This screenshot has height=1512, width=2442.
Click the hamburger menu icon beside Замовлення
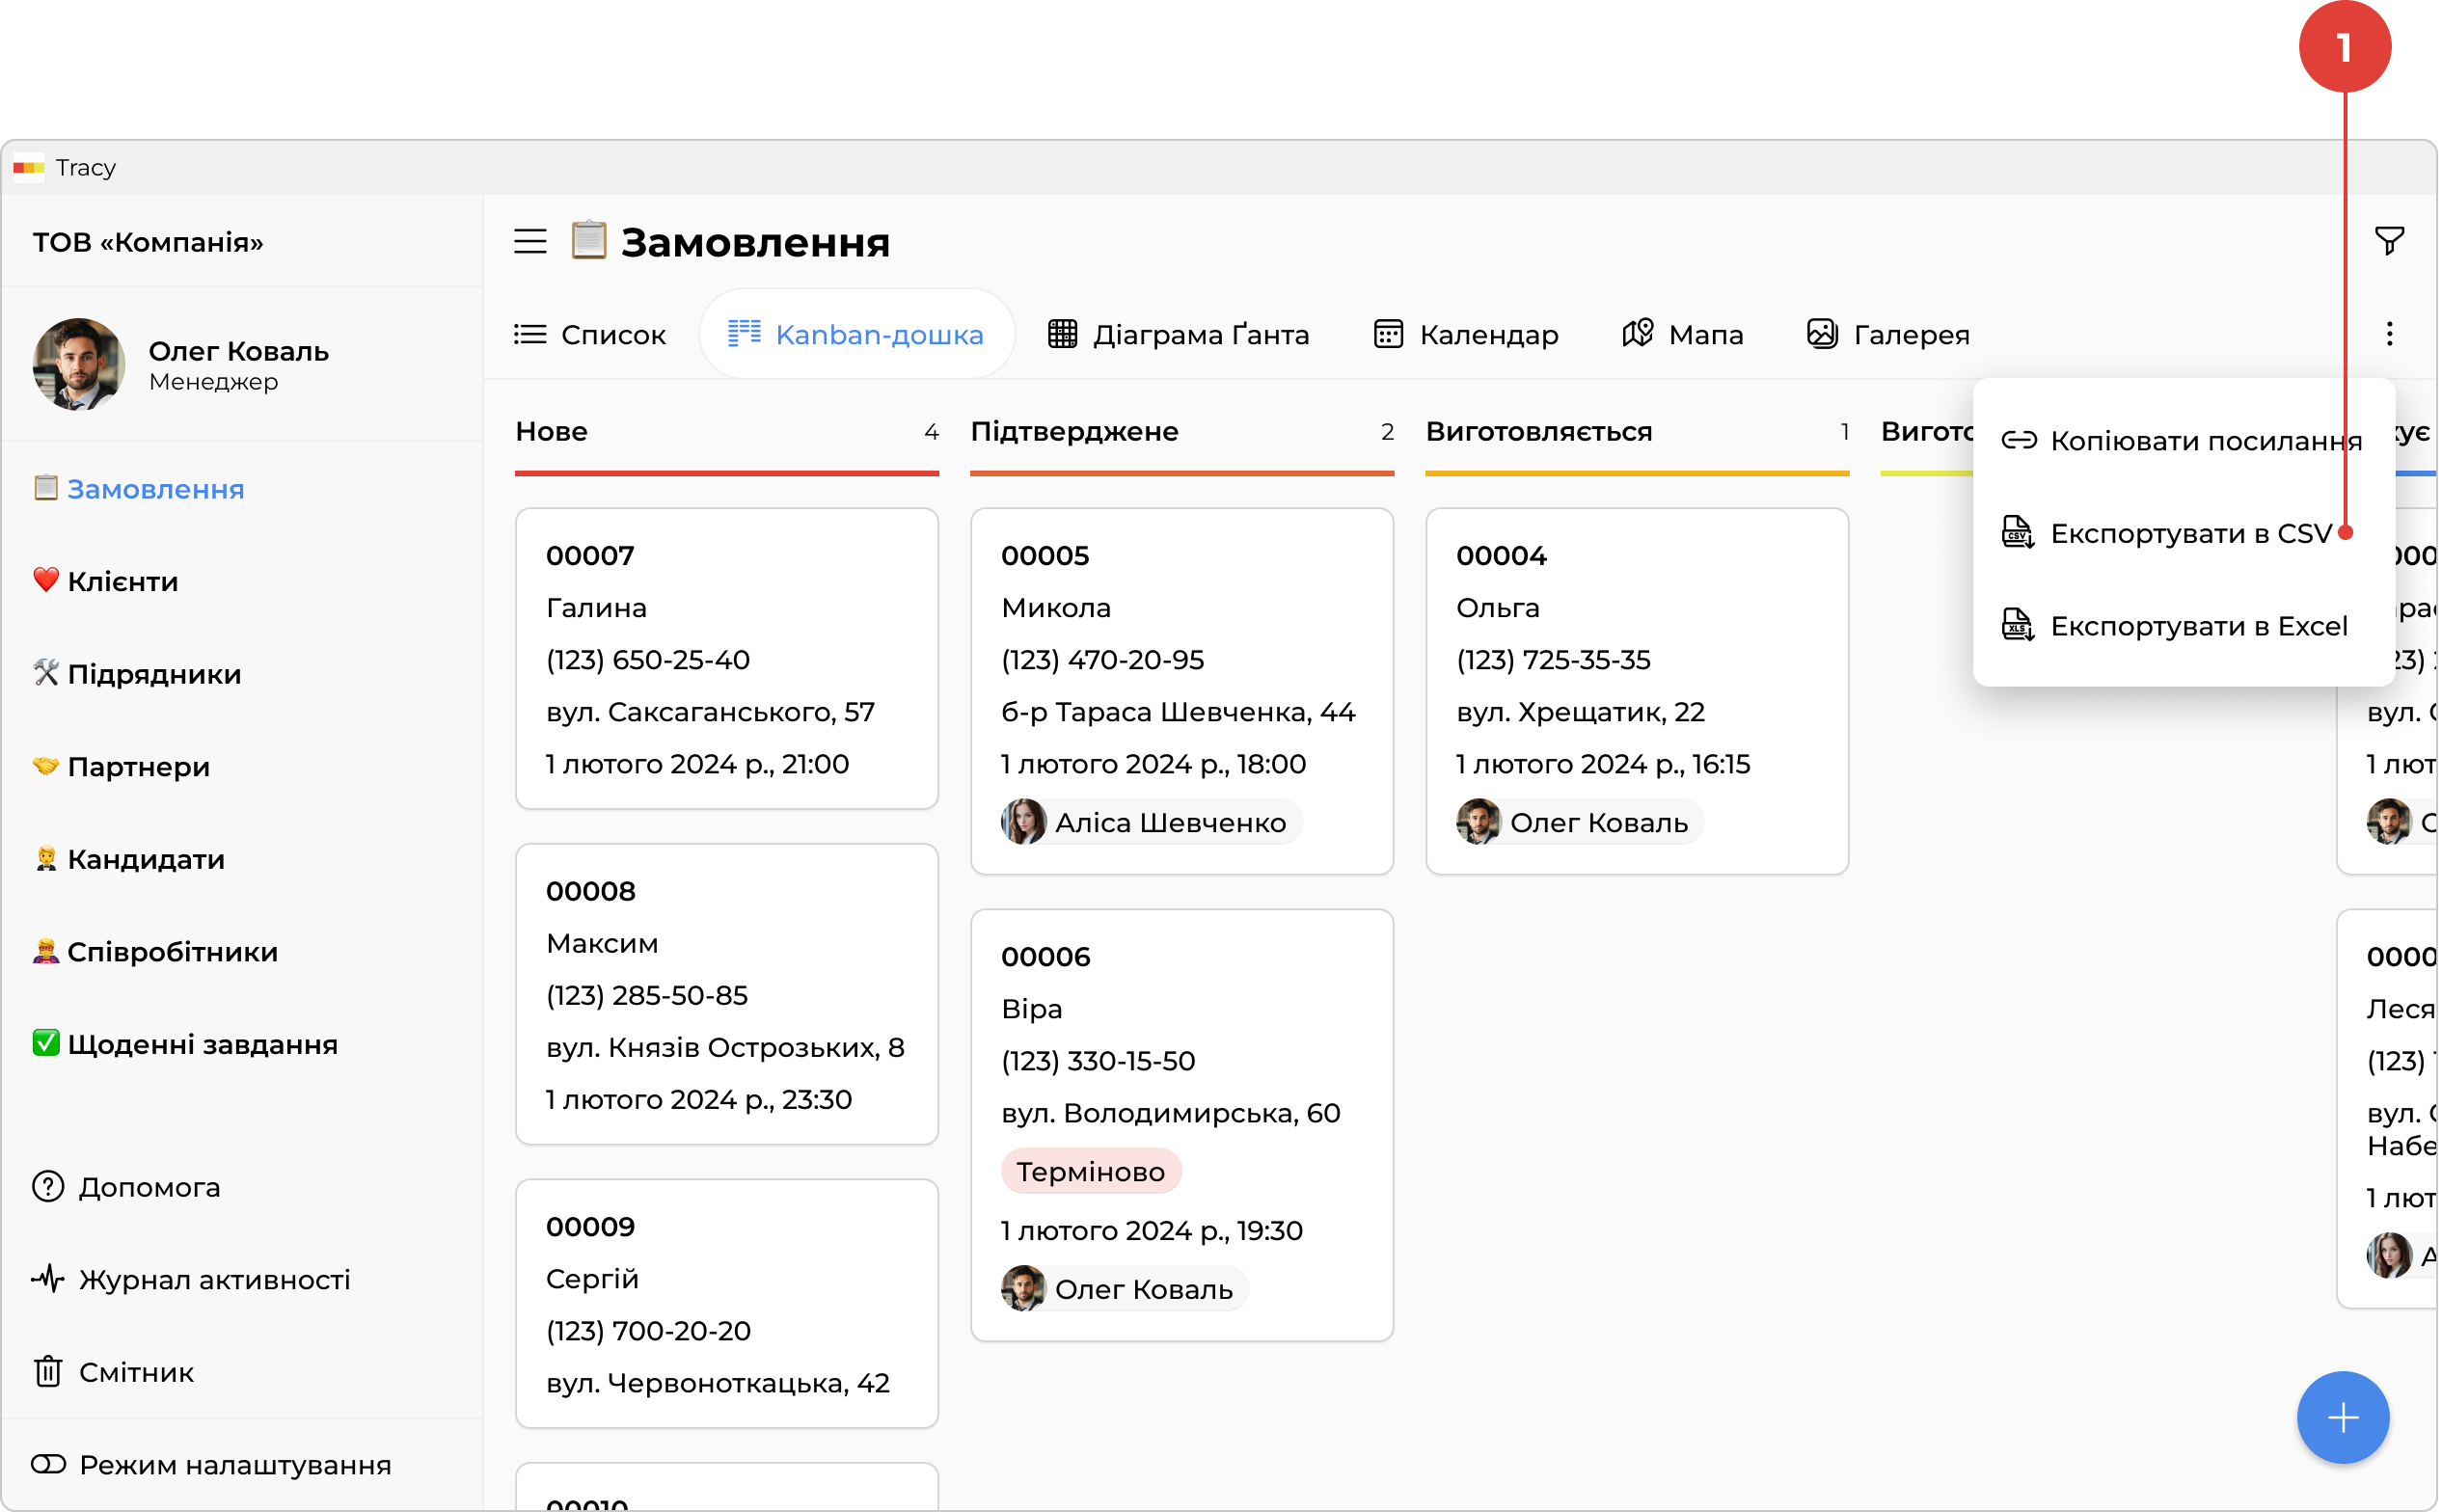point(530,241)
